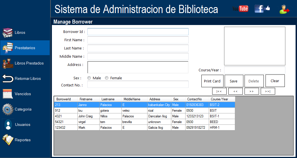Focus the Borrower Id input field
The width and height of the screenshot is (297, 158).
pos(138,32)
